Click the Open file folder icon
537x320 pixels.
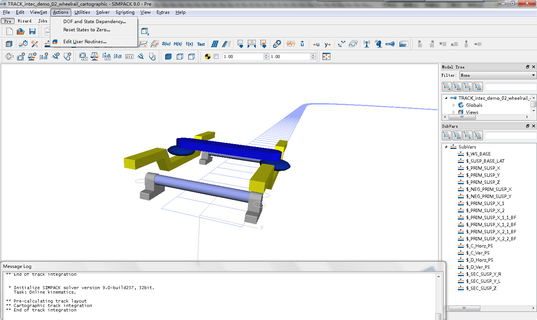pos(21,32)
